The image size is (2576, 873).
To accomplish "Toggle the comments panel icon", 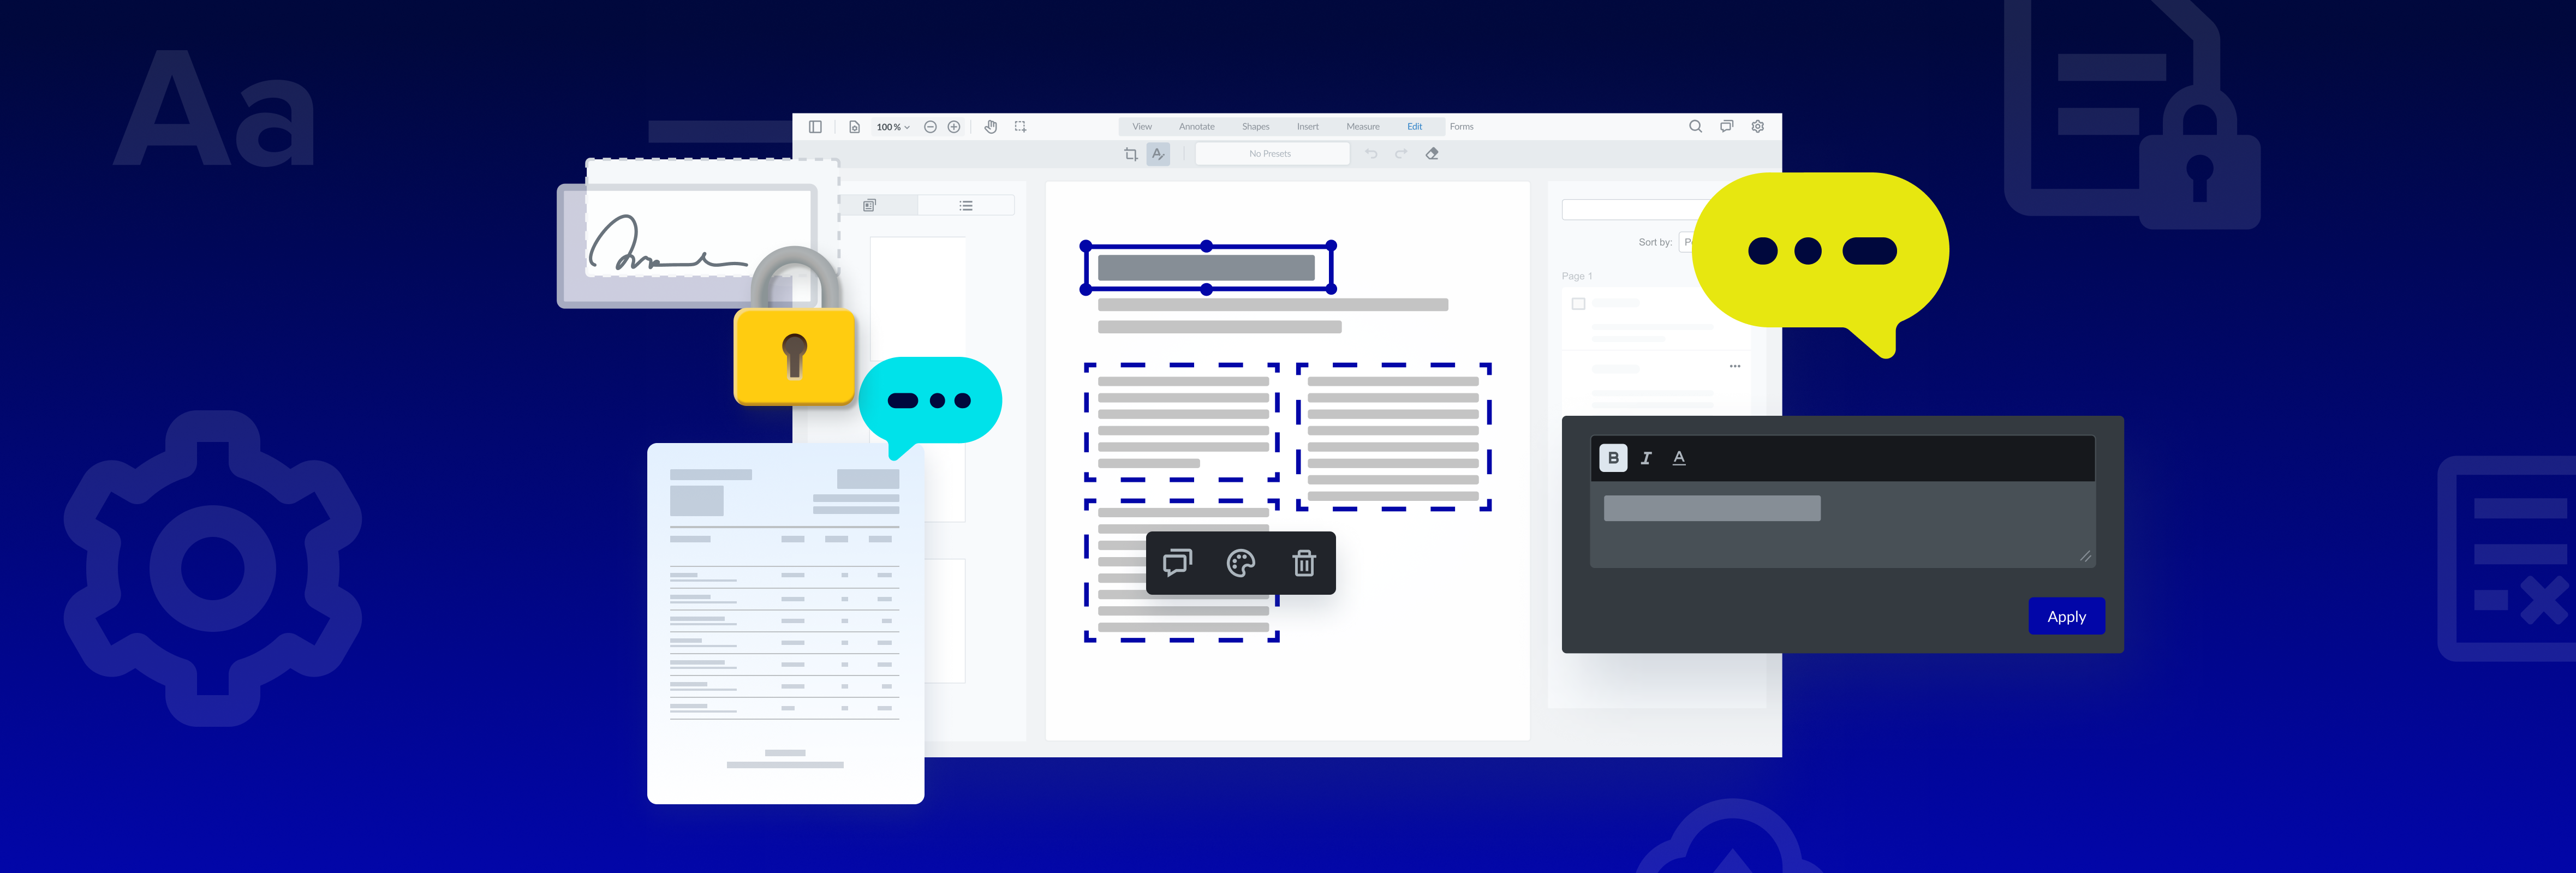I will (1726, 126).
